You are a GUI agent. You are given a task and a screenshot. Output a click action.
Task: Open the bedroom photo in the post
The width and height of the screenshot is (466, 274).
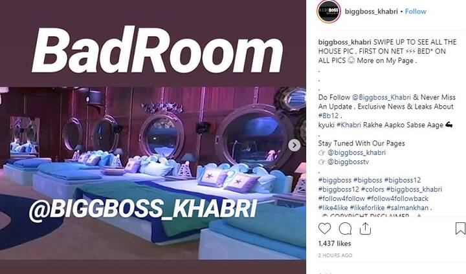tap(153, 173)
